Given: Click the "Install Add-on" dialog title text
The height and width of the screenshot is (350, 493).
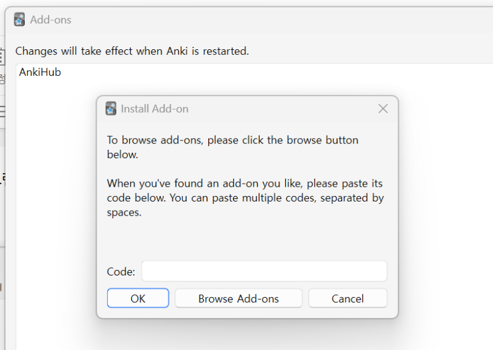Looking at the screenshot, I should (155, 109).
